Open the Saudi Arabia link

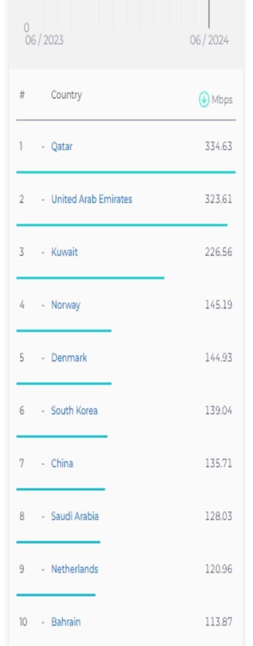75,516
